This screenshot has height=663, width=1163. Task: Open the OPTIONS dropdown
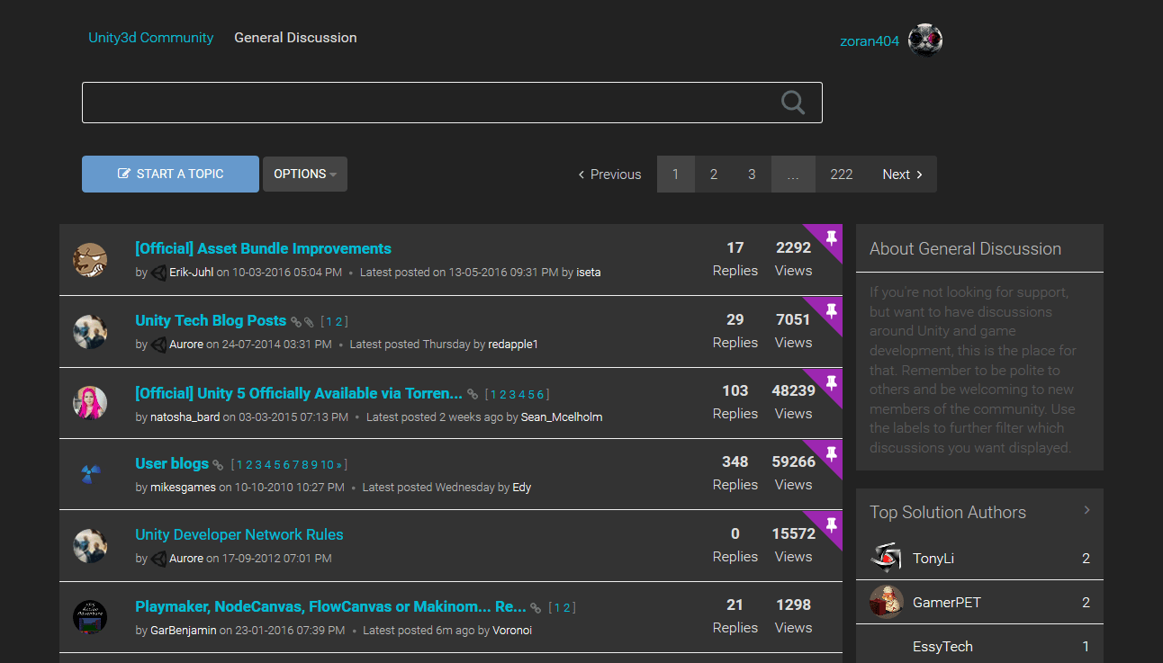click(304, 174)
